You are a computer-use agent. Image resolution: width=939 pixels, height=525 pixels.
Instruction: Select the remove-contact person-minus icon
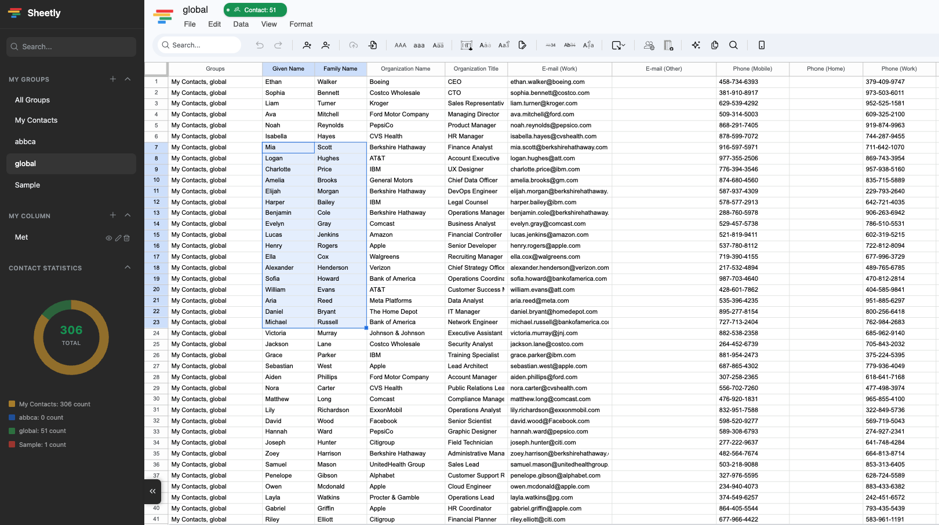coord(326,45)
